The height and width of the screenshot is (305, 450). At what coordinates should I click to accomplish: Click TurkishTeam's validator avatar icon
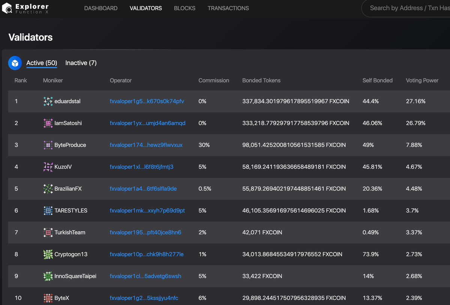(48, 232)
